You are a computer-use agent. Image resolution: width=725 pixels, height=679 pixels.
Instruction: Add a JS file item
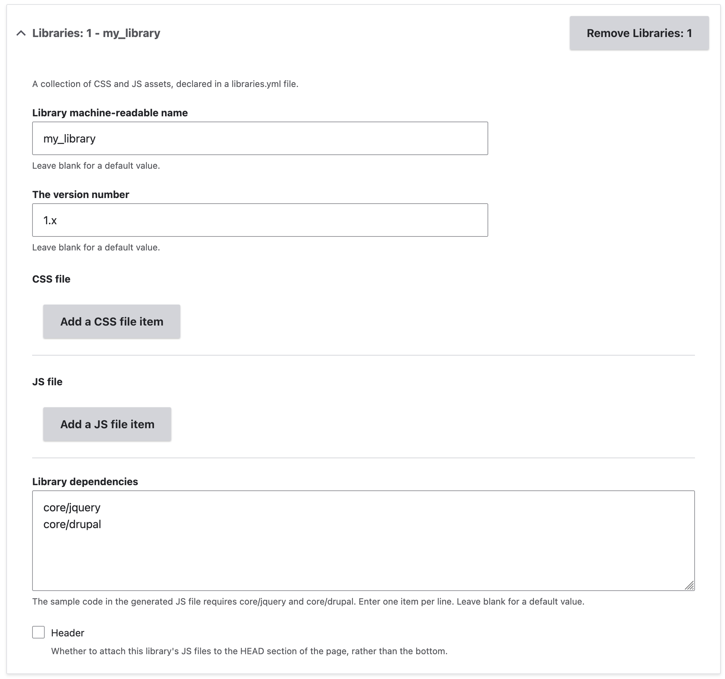click(107, 424)
